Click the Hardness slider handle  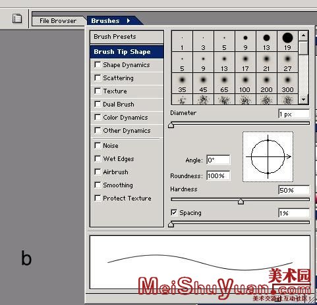tap(241, 201)
